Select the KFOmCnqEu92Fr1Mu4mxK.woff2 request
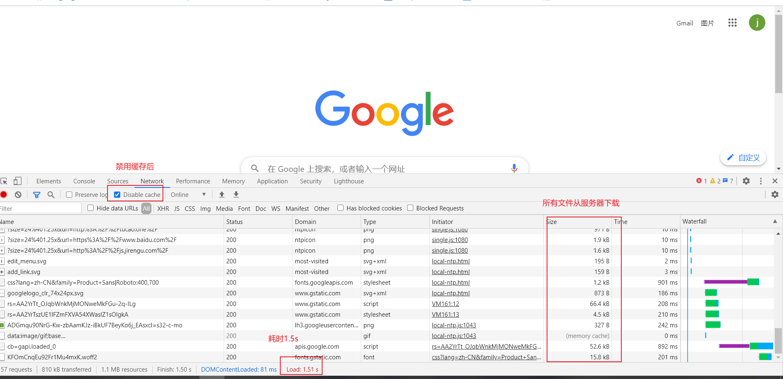The height and width of the screenshot is (379, 783). pyautogui.click(x=387, y=357)
